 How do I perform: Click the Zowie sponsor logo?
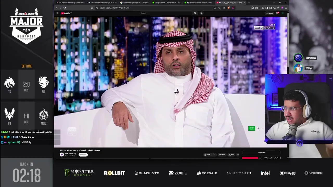click(178, 173)
